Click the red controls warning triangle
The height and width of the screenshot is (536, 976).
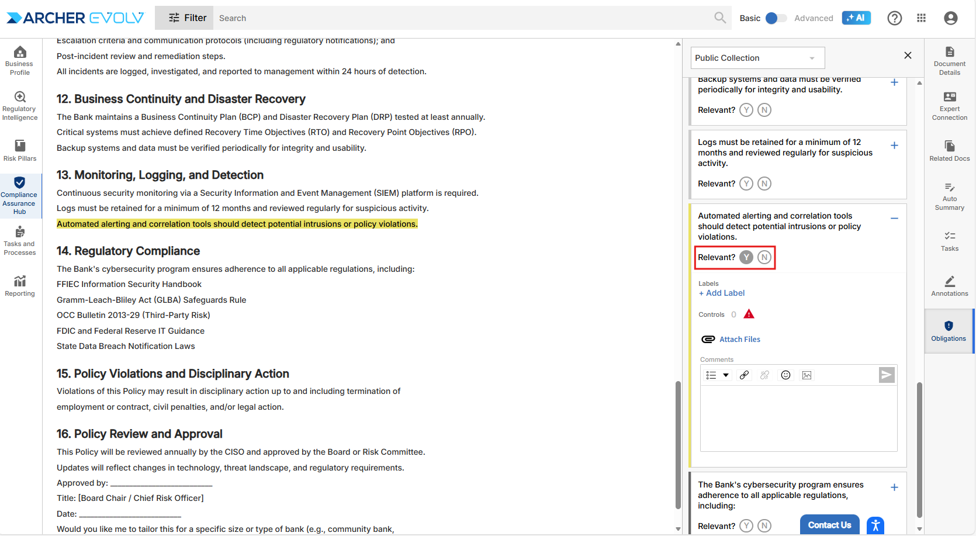[x=749, y=314]
